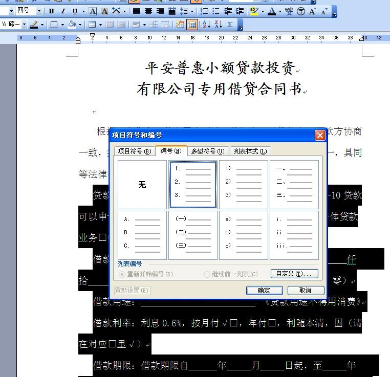Expand formatting toolbar options
The image size is (390, 377).
pos(335,11)
